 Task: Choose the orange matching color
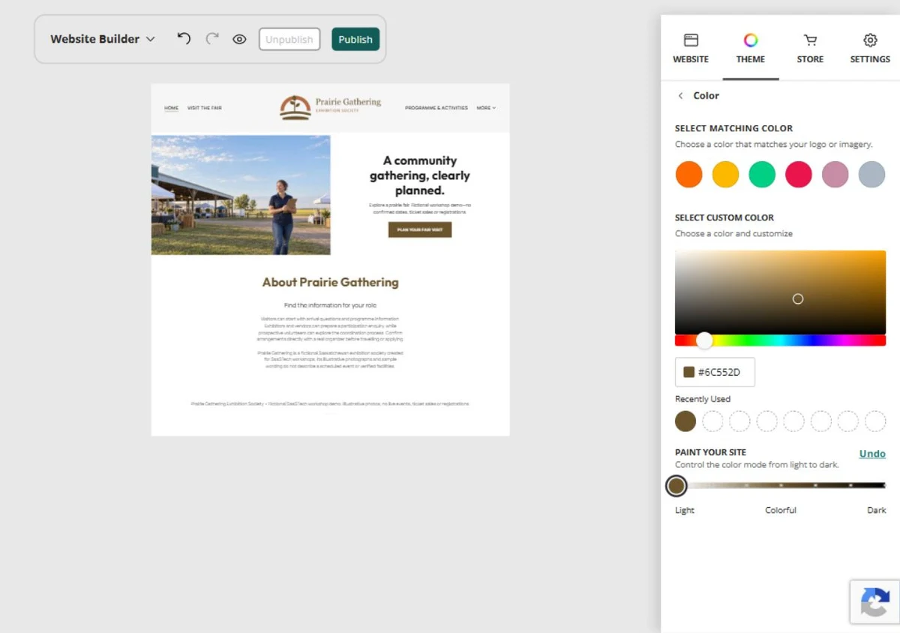pyautogui.click(x=688, y=174)
